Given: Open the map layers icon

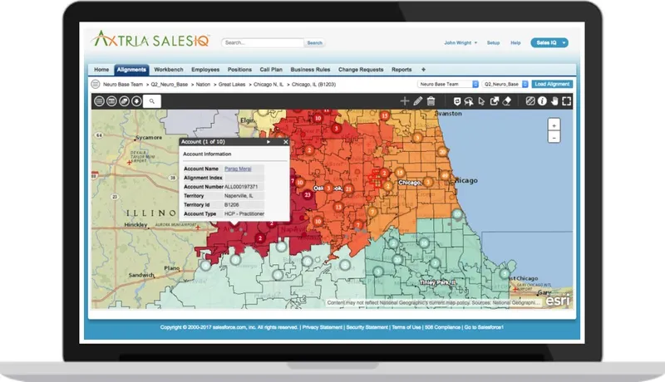Looking at the screenshot, I should (x=124, y=101).
